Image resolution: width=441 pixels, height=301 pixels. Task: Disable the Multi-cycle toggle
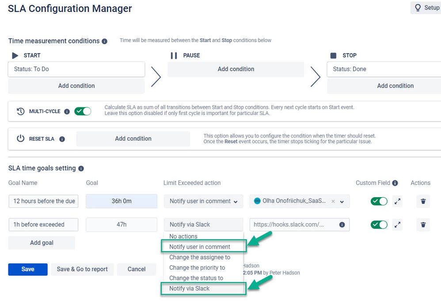83,111
